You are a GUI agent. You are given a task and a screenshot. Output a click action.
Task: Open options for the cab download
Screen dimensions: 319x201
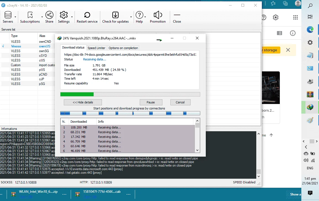pyautogui.click(x=128, y=194)
